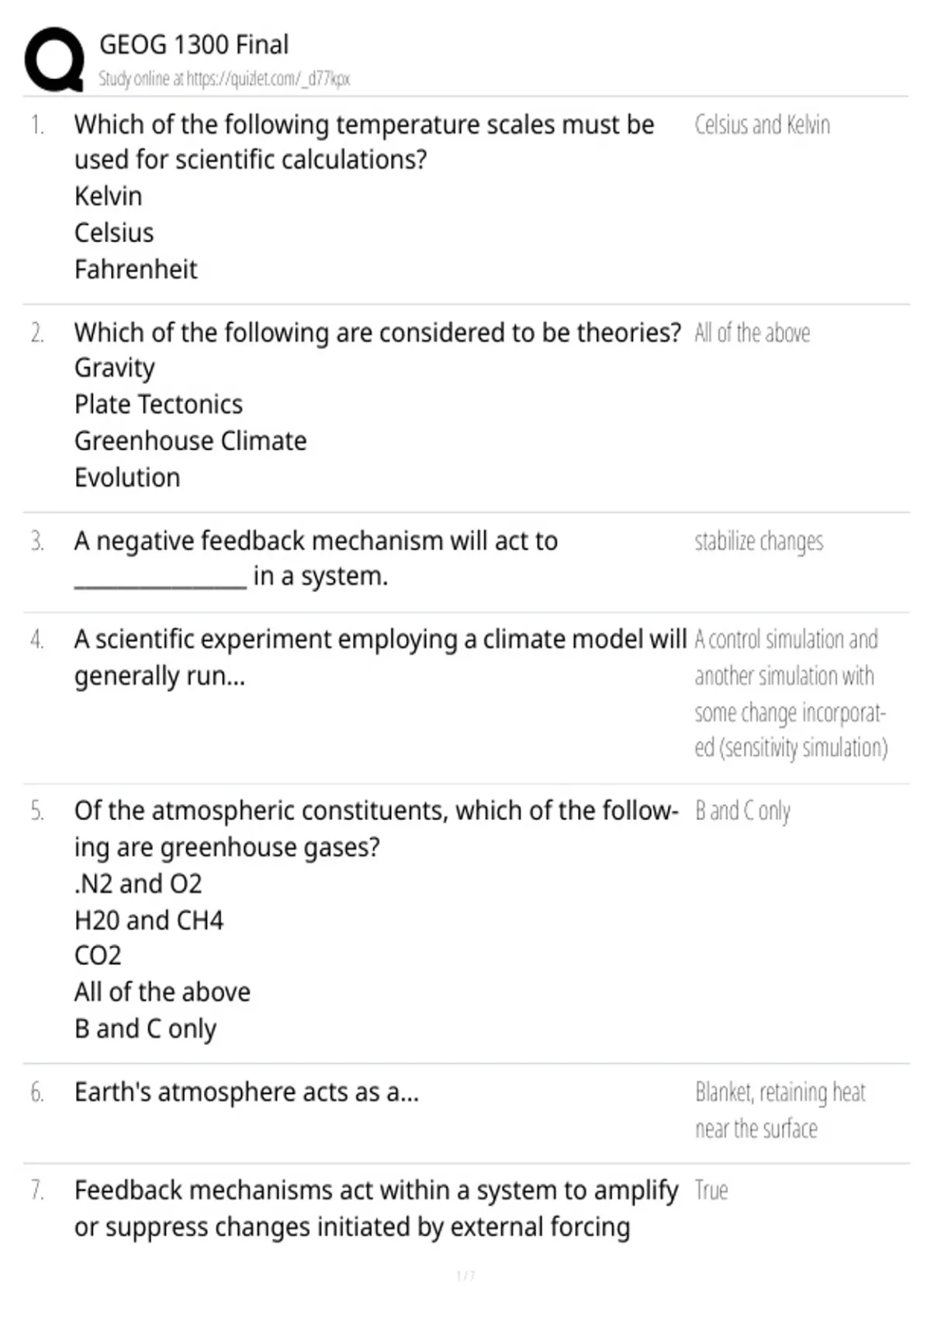
Task: Select the .N2 and O2 option
Action: pos(138,884)
